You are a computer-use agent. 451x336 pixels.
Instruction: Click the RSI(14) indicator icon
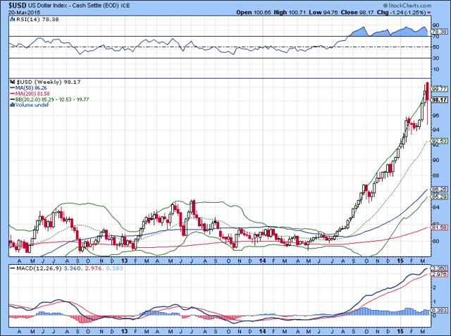pos(12,19)
